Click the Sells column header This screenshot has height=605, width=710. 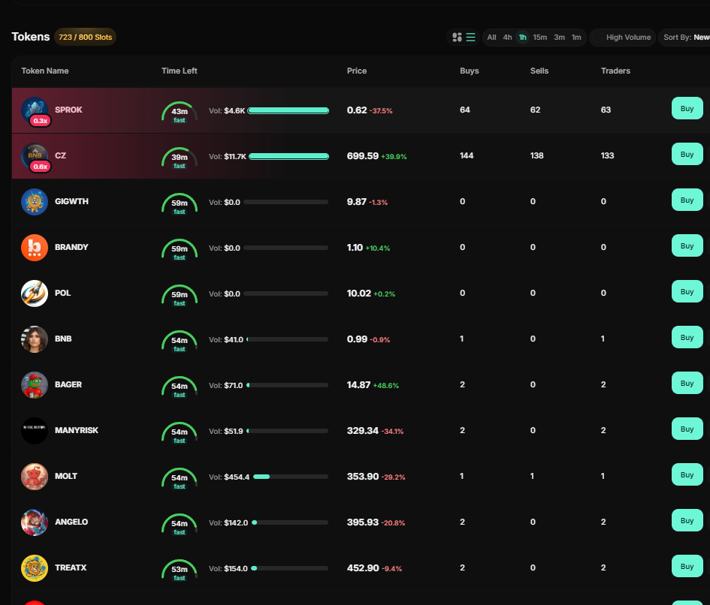point(539,71)
